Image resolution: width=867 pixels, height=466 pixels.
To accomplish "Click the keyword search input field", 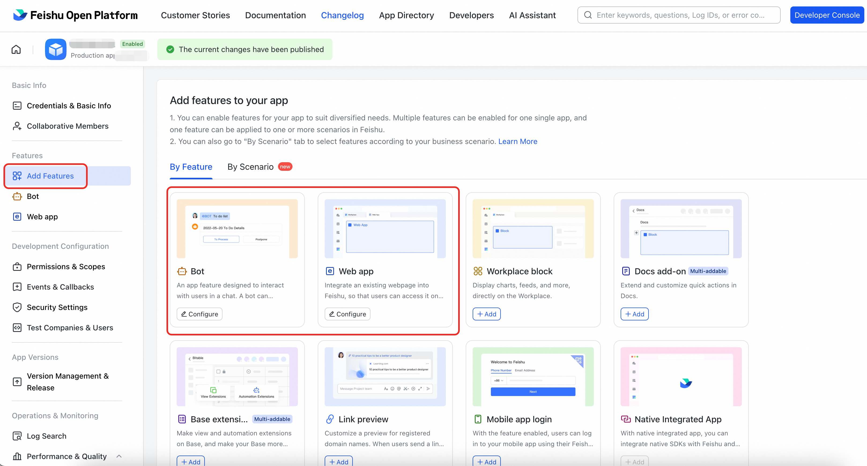I will click(x=680, y=15).
